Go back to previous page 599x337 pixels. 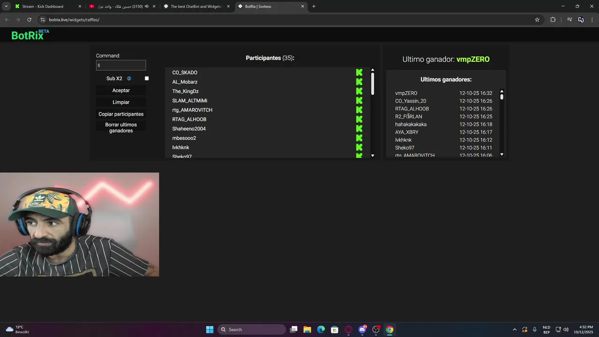coord(7,20)
